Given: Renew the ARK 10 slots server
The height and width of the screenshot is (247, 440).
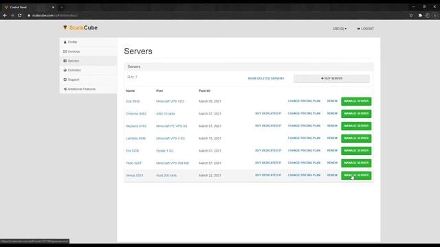Looking at the screenshot, I should tap(332, 113).
